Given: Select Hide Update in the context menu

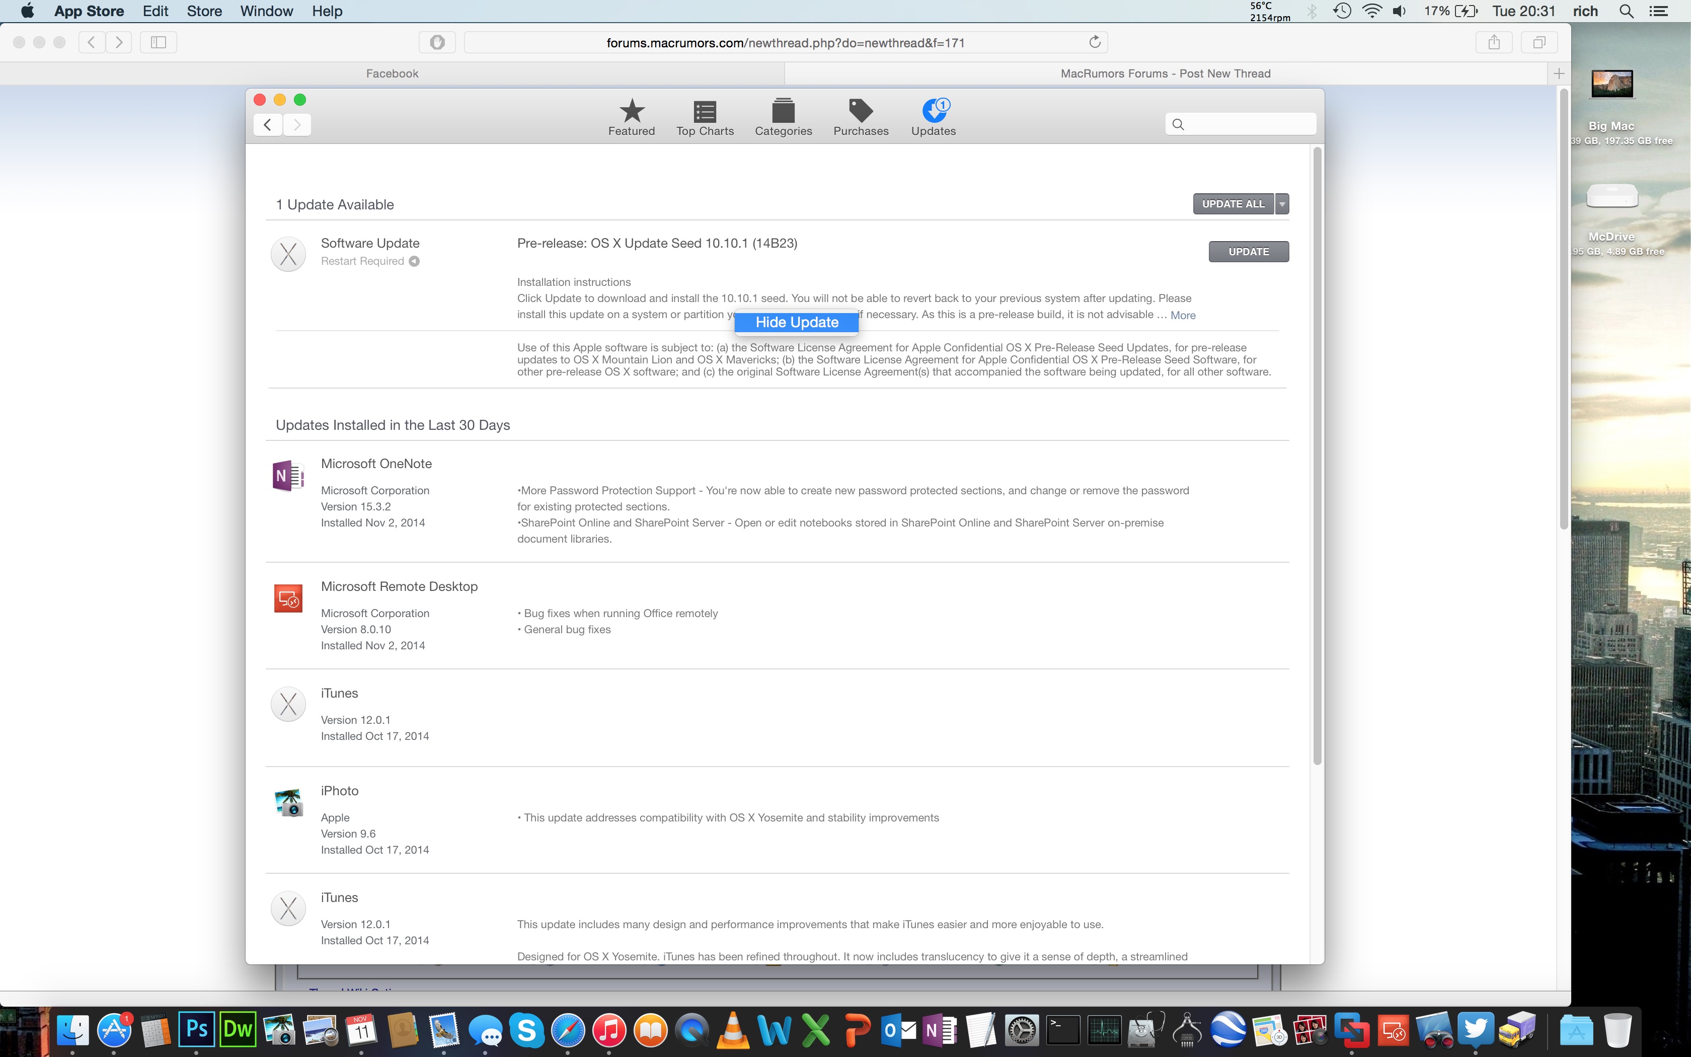Looking at the screenshot, I should point(796,322).
